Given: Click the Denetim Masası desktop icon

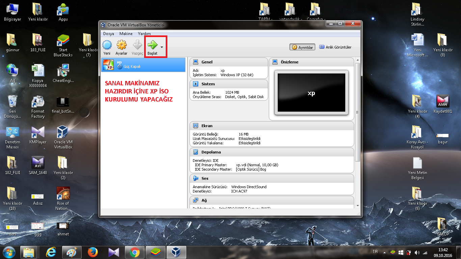Looking at the screenshot, I should point(12,137).
